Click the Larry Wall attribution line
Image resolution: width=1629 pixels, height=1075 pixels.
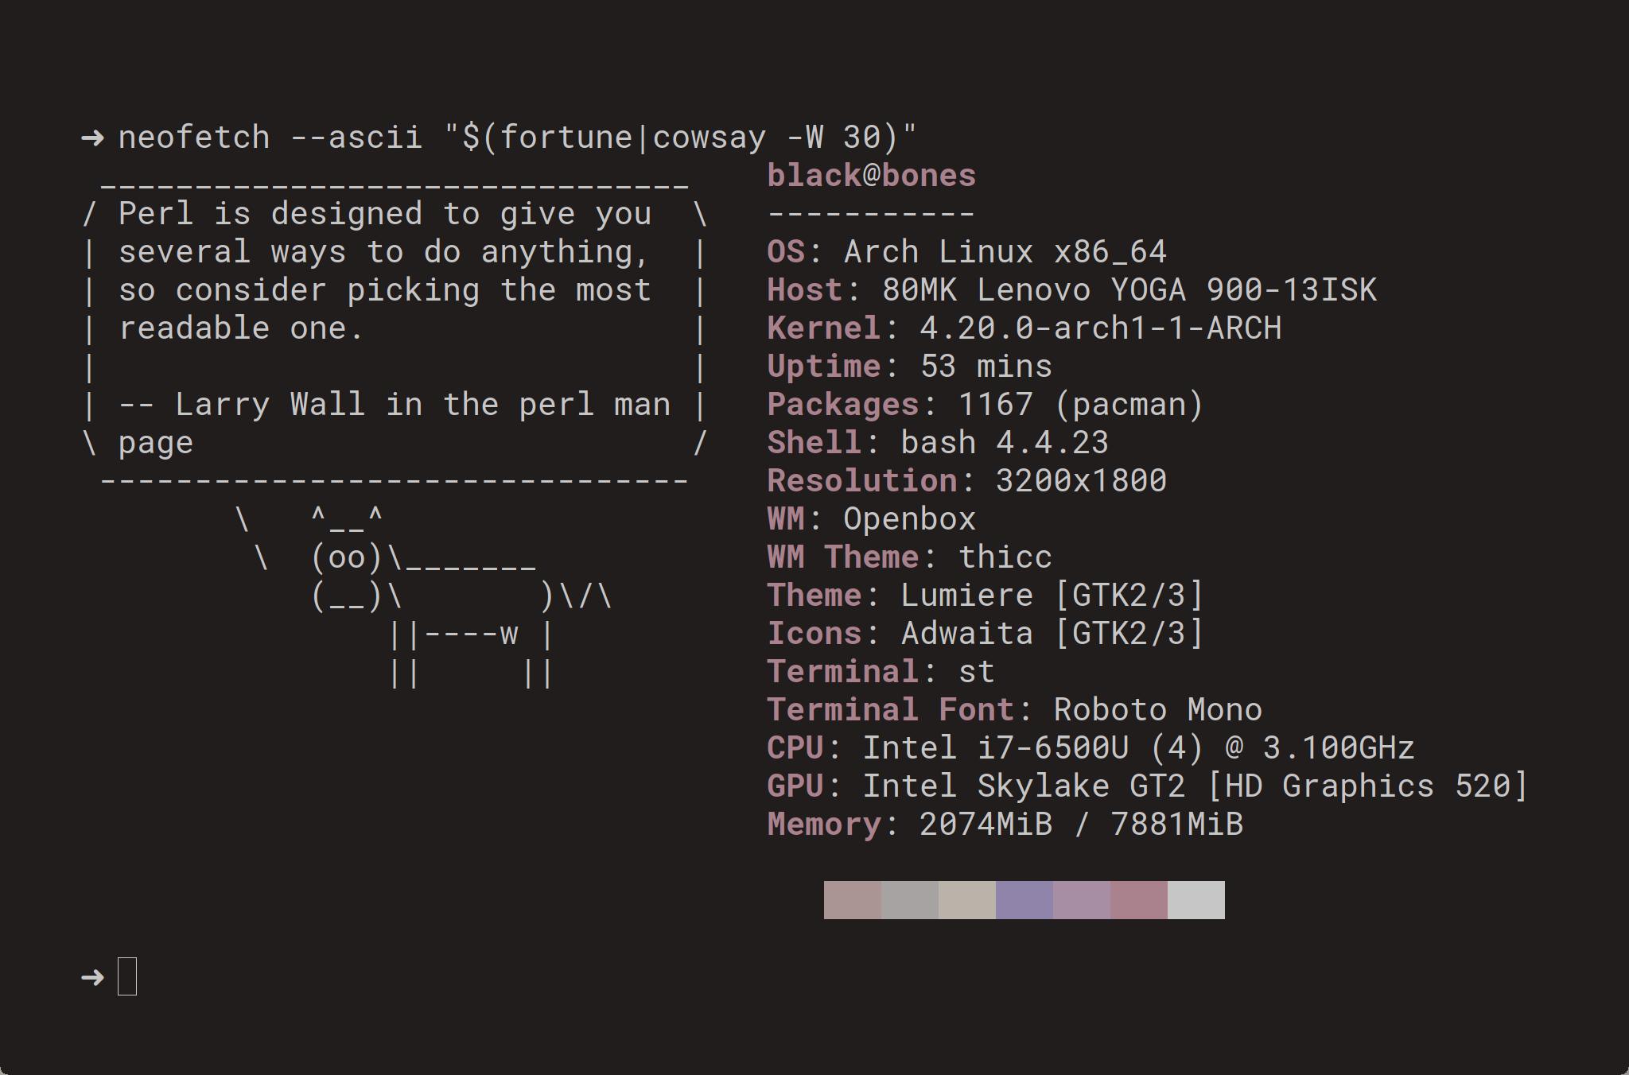click(395, 405)
